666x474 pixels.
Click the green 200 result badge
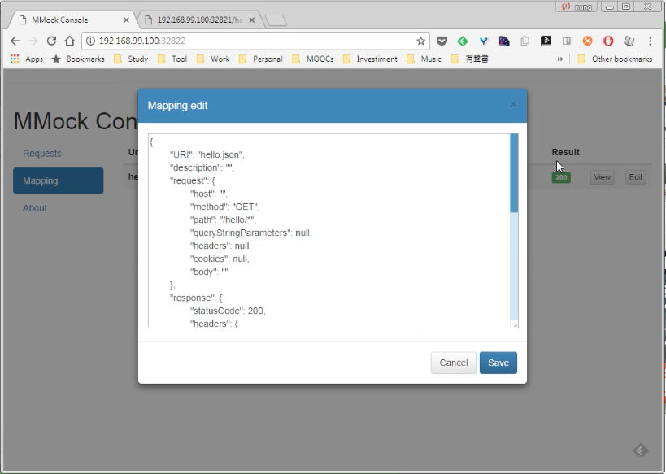point(561,177)
